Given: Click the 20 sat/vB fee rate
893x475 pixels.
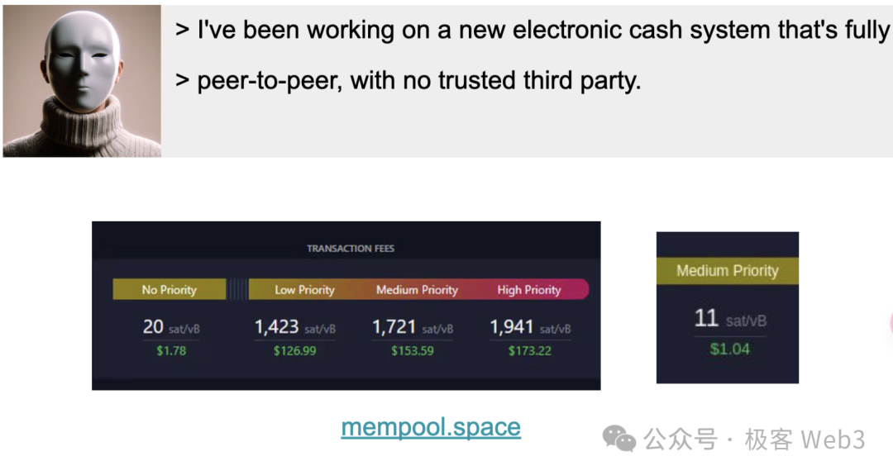Looking at the screenshot, I should [x=171, y=327].
